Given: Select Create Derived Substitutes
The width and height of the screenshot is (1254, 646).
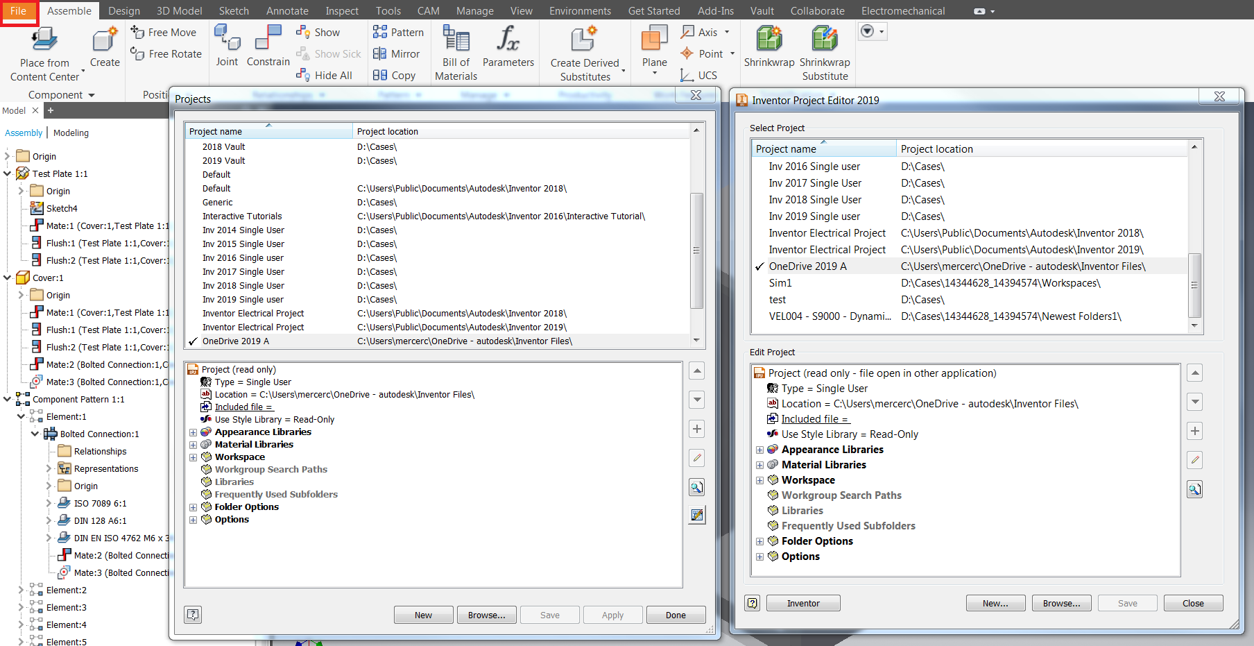Looking at the screenshot, I should [x=585, y=52].
